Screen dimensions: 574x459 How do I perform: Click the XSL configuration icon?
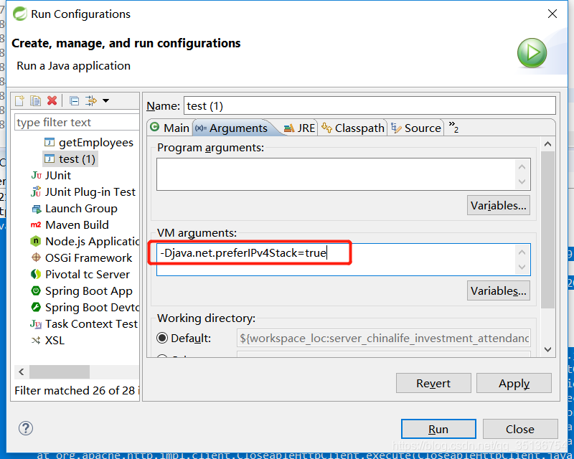click(x=36, y=341)
